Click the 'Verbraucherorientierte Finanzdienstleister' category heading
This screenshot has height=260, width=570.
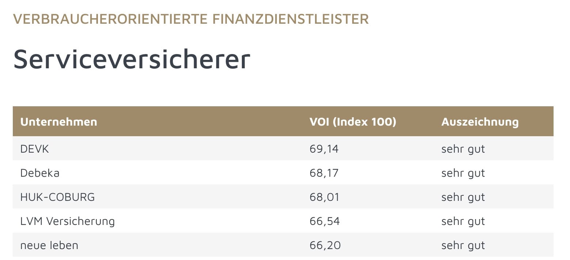191,19
